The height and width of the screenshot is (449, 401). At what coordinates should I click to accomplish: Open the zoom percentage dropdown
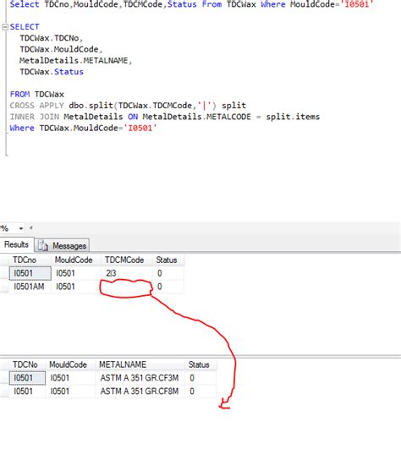21,228
